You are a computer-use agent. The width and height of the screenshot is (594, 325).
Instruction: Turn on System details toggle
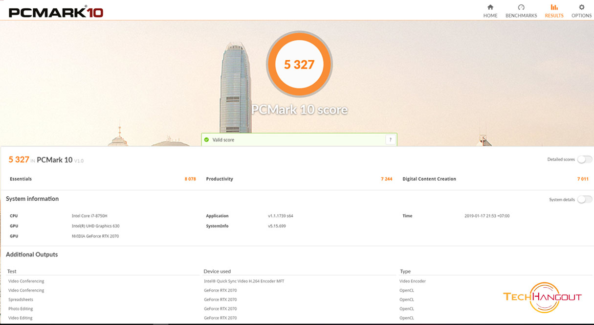(585, 199)
